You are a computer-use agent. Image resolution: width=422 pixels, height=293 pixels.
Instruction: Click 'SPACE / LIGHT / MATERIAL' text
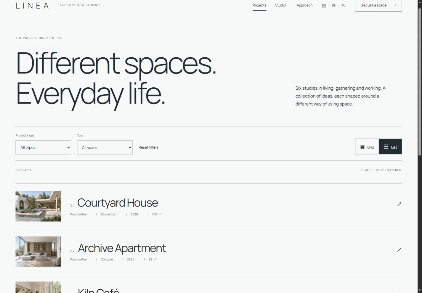point(381,170)
